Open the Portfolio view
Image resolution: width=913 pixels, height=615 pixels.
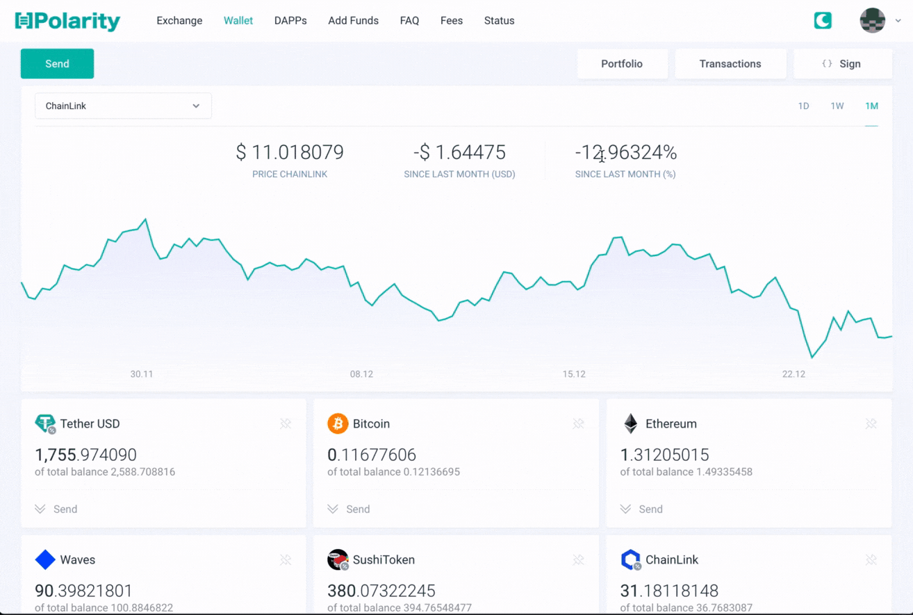tap(622, 64)
